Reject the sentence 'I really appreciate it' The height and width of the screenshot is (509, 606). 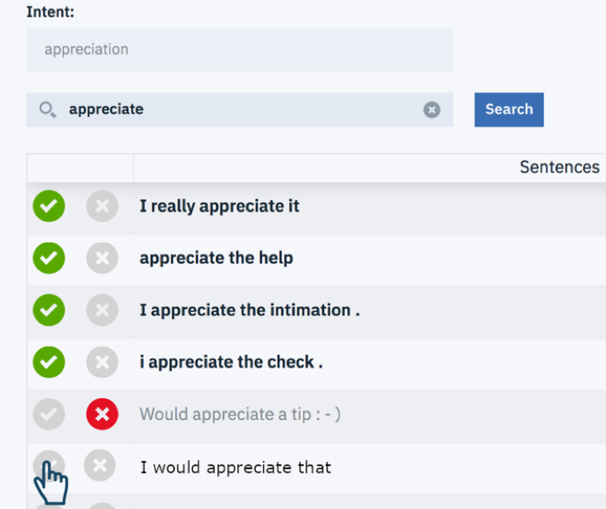(x=102, y=206)
